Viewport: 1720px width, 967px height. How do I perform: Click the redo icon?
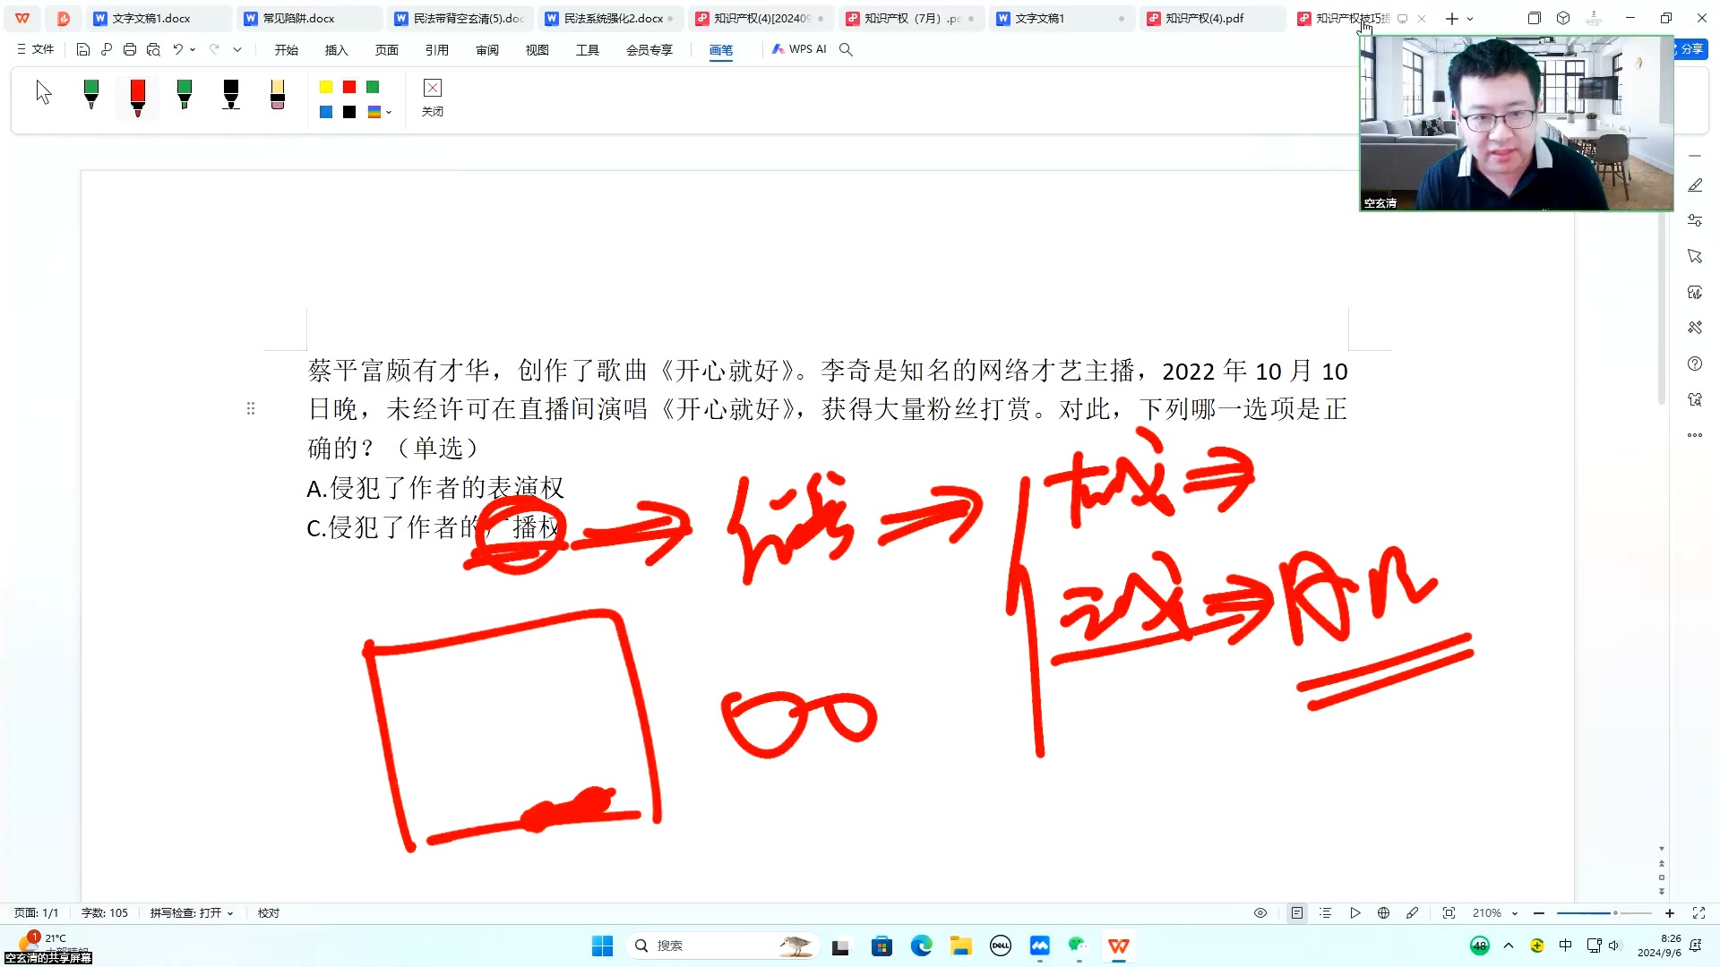(x=214, y=49)
